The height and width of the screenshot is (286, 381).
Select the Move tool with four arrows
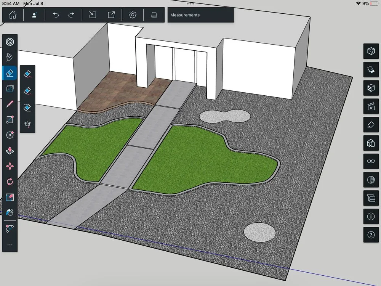click(10, 166)
